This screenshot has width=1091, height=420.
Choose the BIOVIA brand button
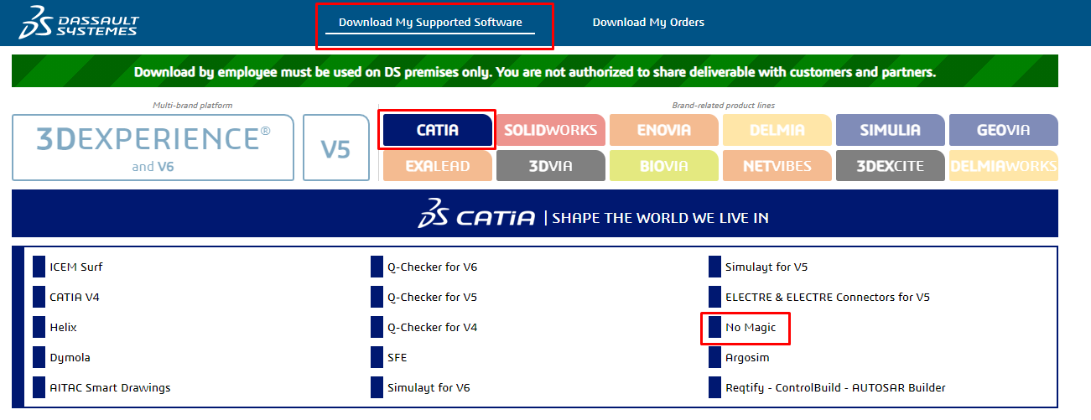664,166
